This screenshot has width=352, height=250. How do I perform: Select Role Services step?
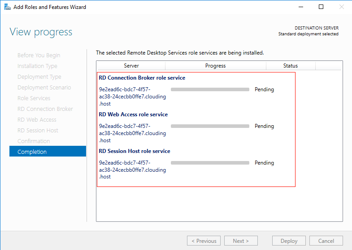tap(34, 98)
